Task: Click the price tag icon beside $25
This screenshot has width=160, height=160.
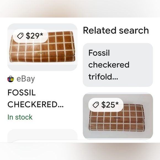Action: click(x=95, y=105)
